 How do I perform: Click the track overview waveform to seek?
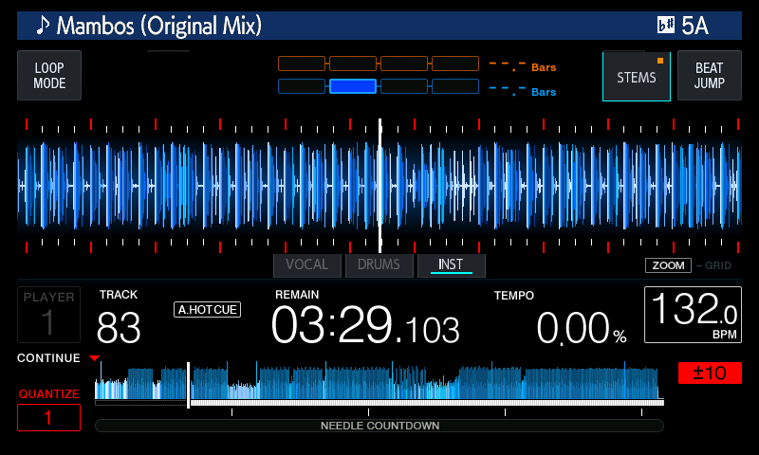point(379,380)
